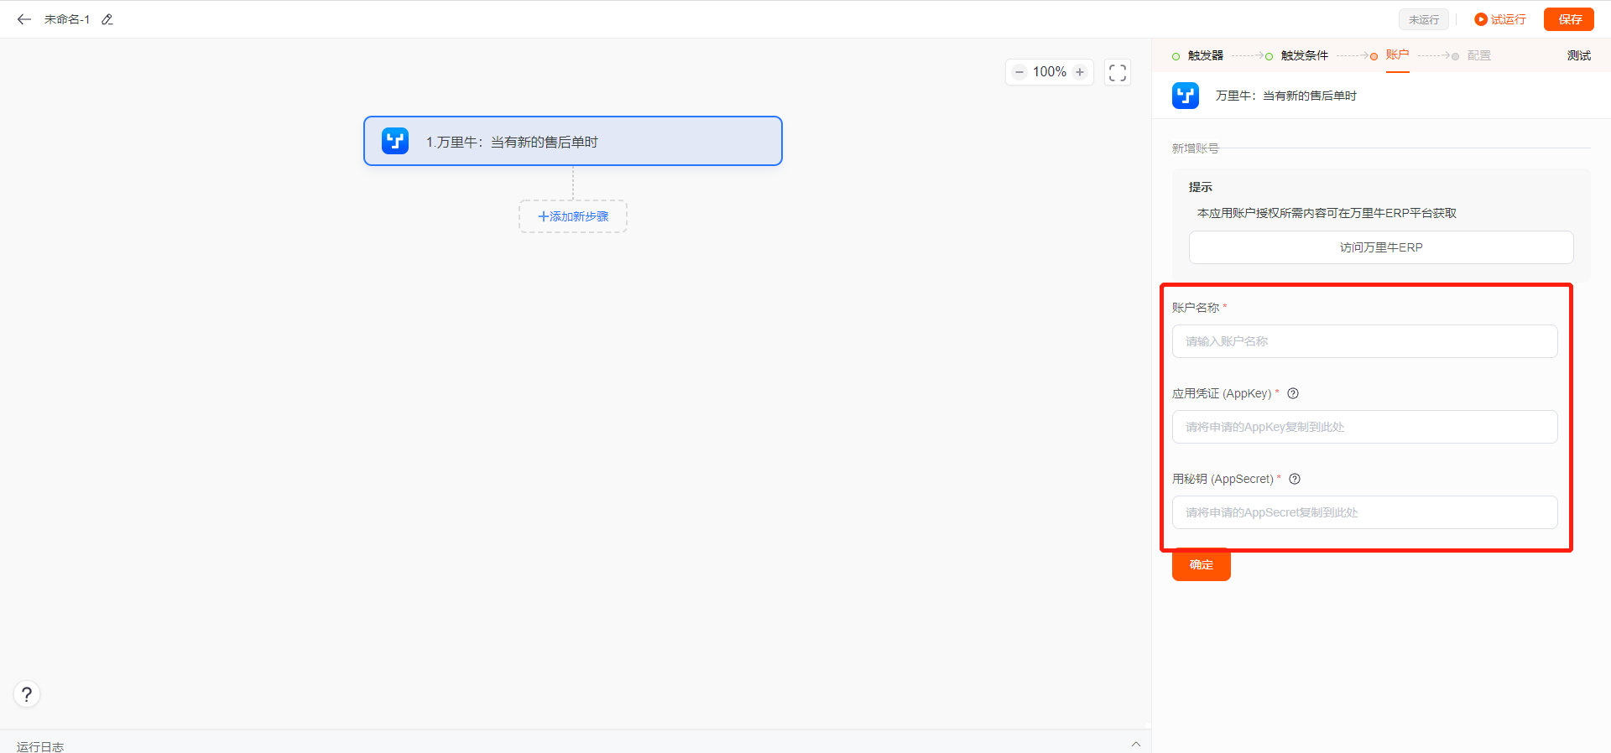Show AppKey help tooltip icon

[x=1293, y=393]
